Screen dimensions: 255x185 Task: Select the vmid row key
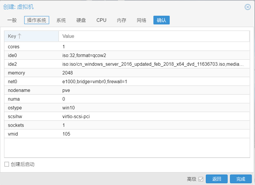pos(13,134)
